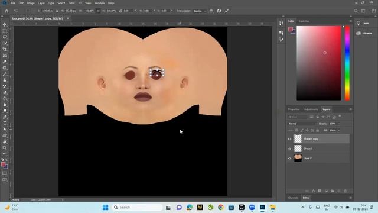Select the Move tool
Viewport: 378px width, 213px height.
pyautogui.click(x=5, y=25)
